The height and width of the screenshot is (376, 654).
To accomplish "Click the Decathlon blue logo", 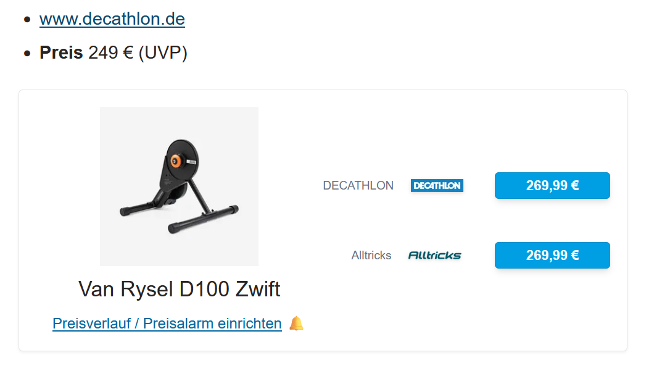I will [x=437, y=185].
